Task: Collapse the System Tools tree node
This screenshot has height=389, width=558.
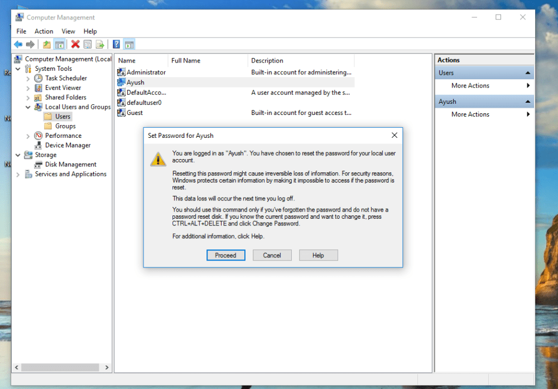Action: [18, 69]
